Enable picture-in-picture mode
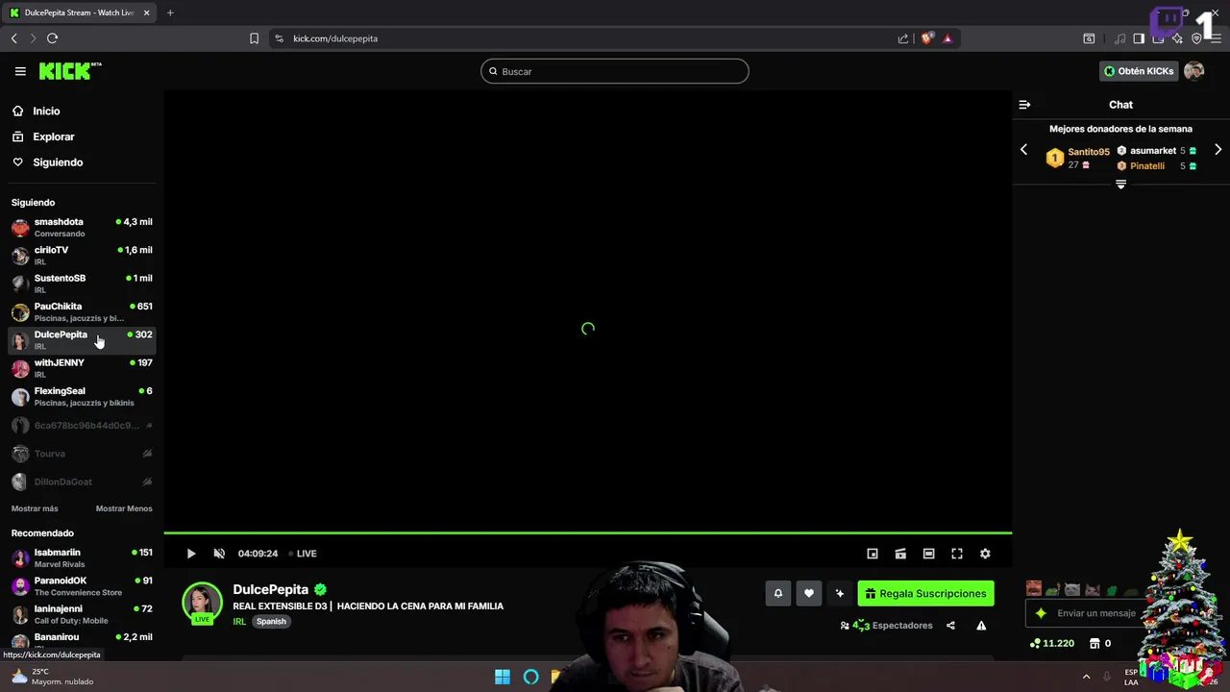The height and width of the screenshot is (692, 1230). (x=873, y=554)
